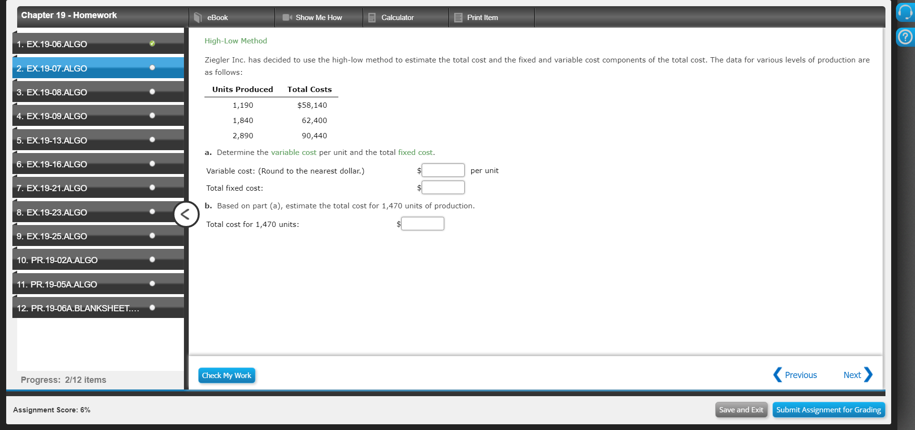Click the Check My Work button

coord(226,376)
